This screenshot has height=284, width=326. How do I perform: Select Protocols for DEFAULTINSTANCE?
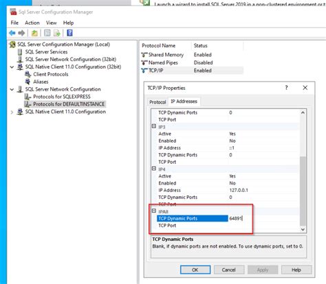coord(69,104)
